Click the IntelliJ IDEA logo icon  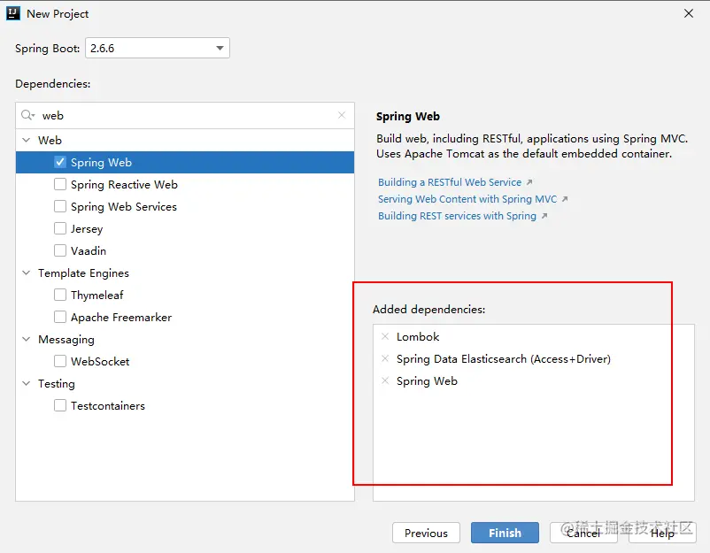click(13, 13)
